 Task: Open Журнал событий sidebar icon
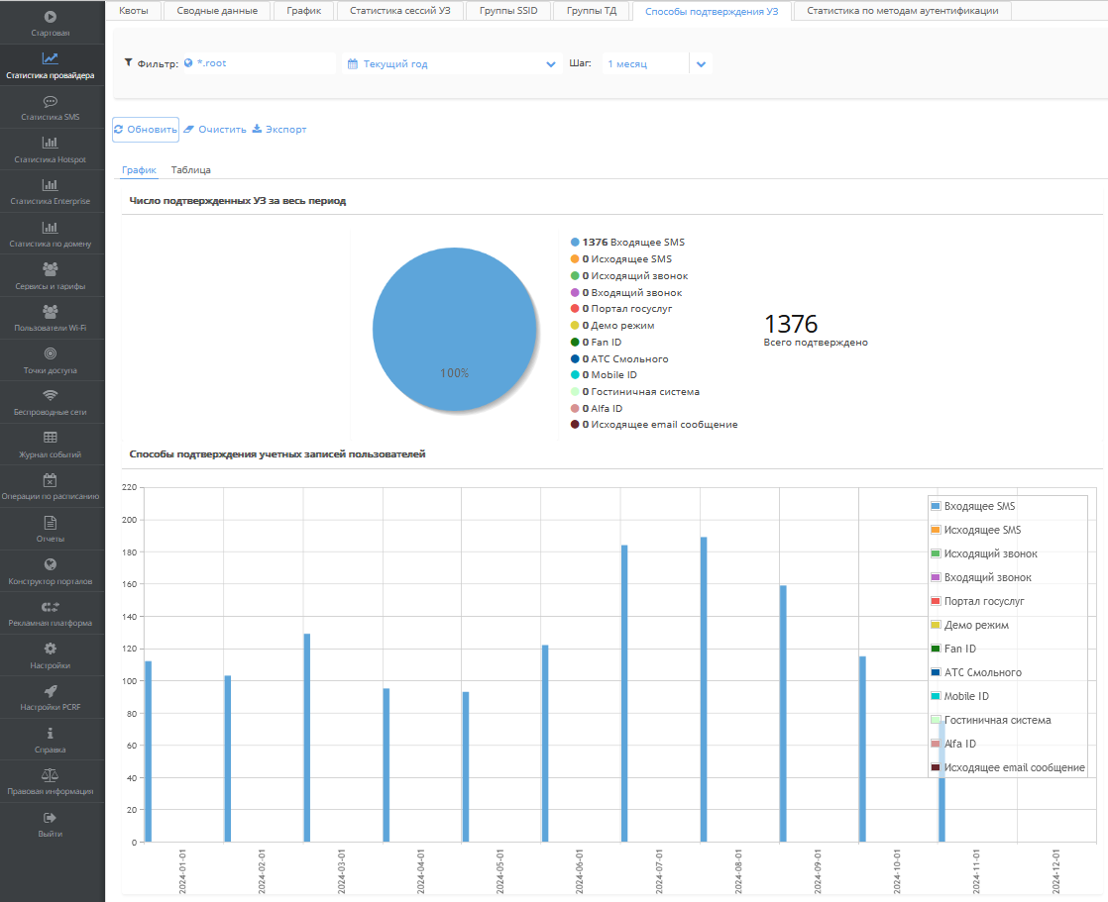[51, 438]
